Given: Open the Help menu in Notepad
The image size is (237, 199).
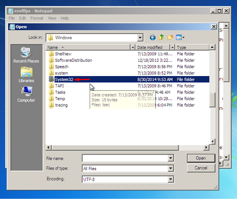Looking at the screenshot, I should [x=64, y=18].
